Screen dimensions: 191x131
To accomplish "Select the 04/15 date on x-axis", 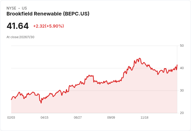I will coord(44,118).
